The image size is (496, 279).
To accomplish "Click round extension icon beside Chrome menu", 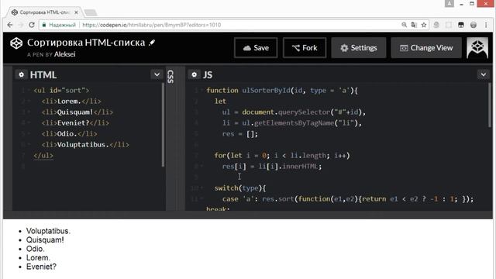I will [x=474, y=25].
